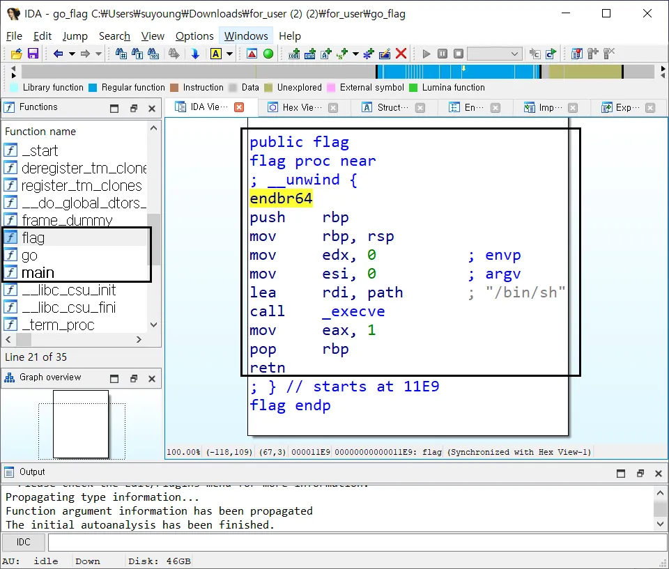This screenshot has width=669, height=569.
Task: Open the Jump menu
Action: coord(75,36)
